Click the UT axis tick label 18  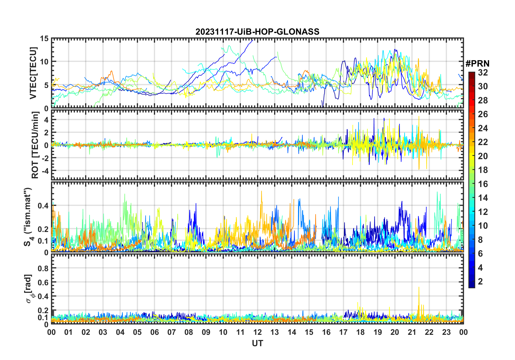coord(360,332)
